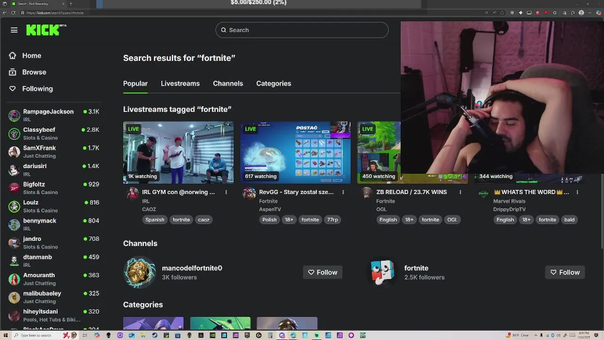The height and width of the screenshot is (340, 604).
Task: Click the browser address bar URL
Action: (55, 13)
